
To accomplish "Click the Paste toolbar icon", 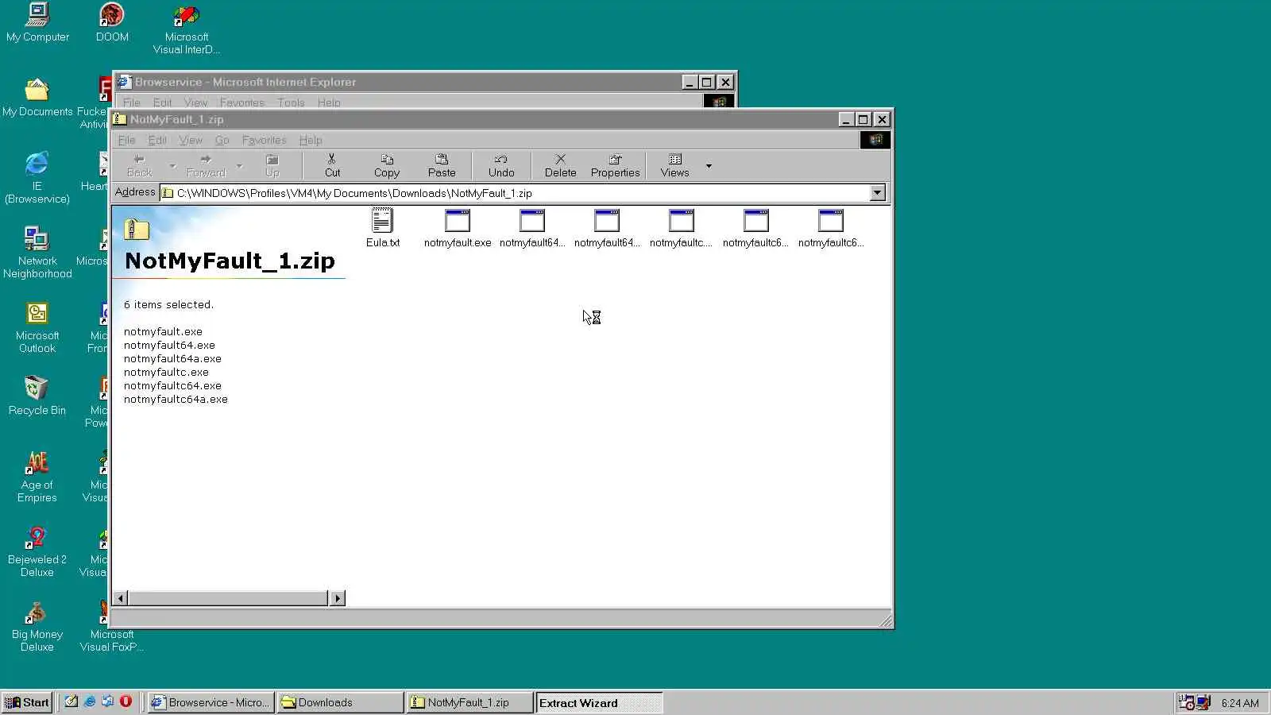I will [x=442, y=165].
